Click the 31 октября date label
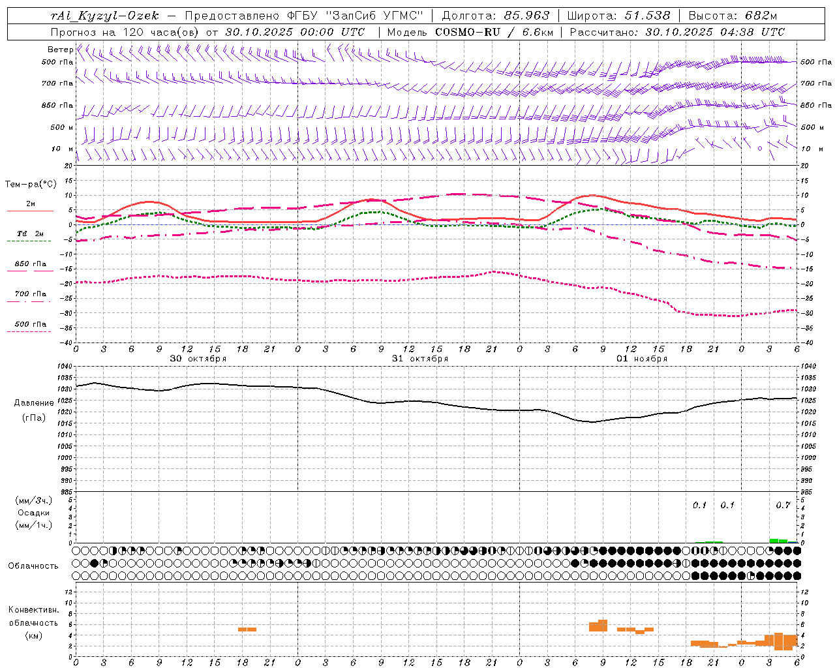 [420, 359]
